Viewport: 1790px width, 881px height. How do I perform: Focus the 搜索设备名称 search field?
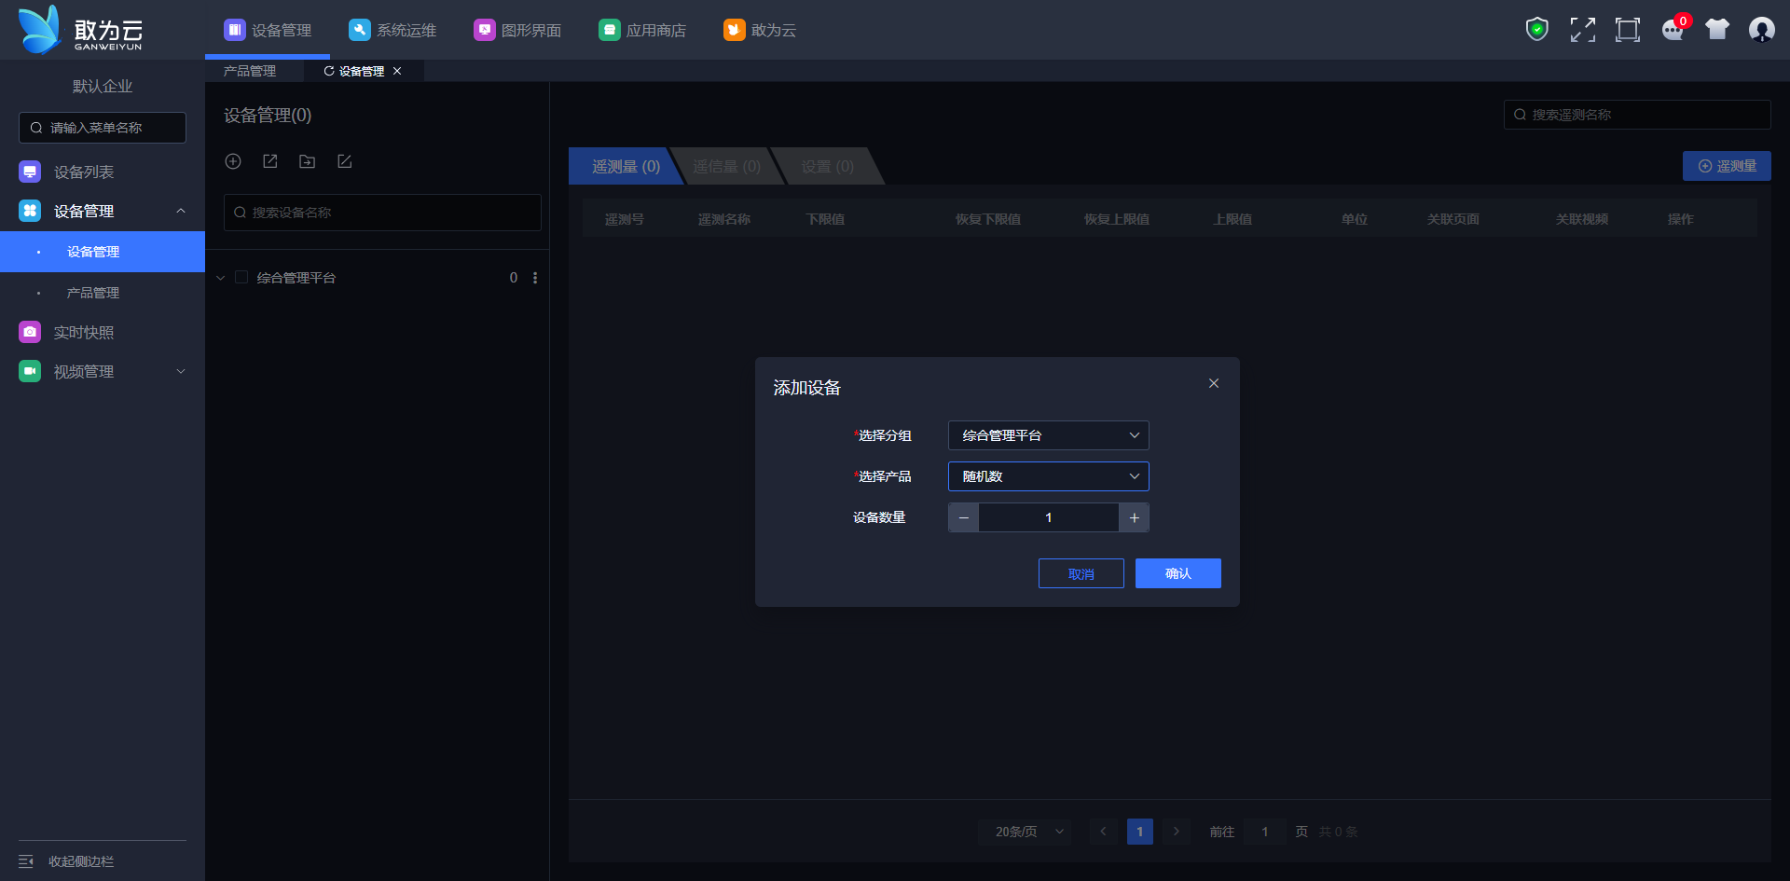[x=382, y=213]
